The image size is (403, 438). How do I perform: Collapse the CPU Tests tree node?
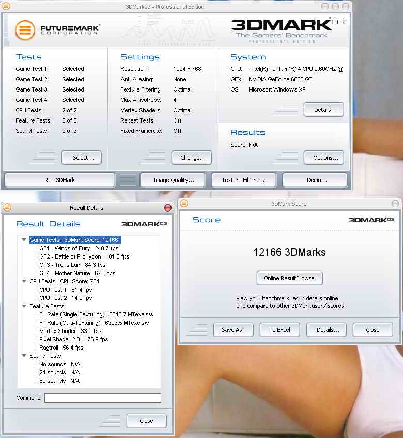coord(24,281)
